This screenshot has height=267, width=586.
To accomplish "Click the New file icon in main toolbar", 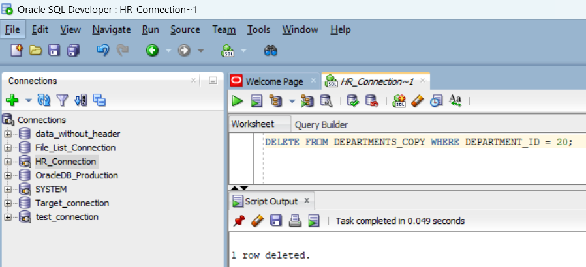I will pos(17,50).
